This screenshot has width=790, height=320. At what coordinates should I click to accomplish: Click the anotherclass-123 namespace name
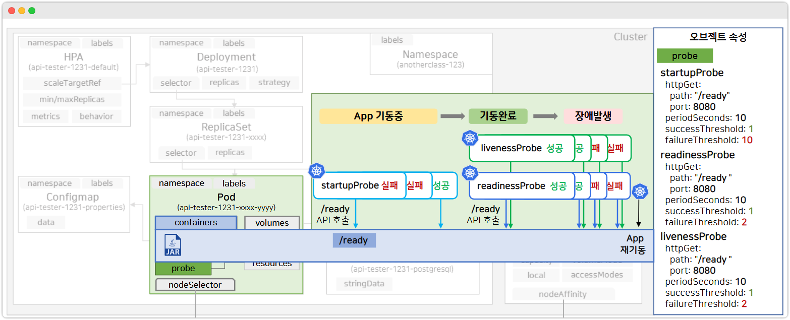pos(430,65)
